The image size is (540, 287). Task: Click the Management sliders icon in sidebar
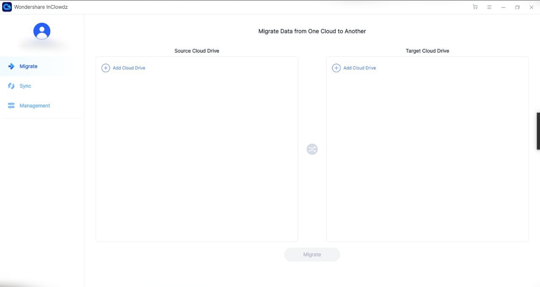11,106
